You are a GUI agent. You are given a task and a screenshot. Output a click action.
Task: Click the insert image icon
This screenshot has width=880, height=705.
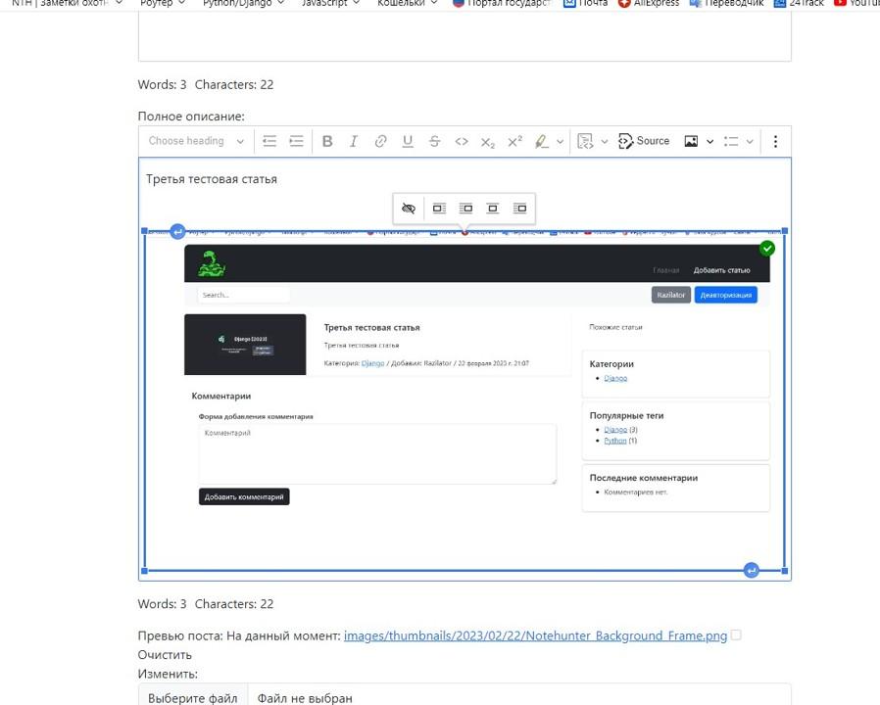pos(691,141)
